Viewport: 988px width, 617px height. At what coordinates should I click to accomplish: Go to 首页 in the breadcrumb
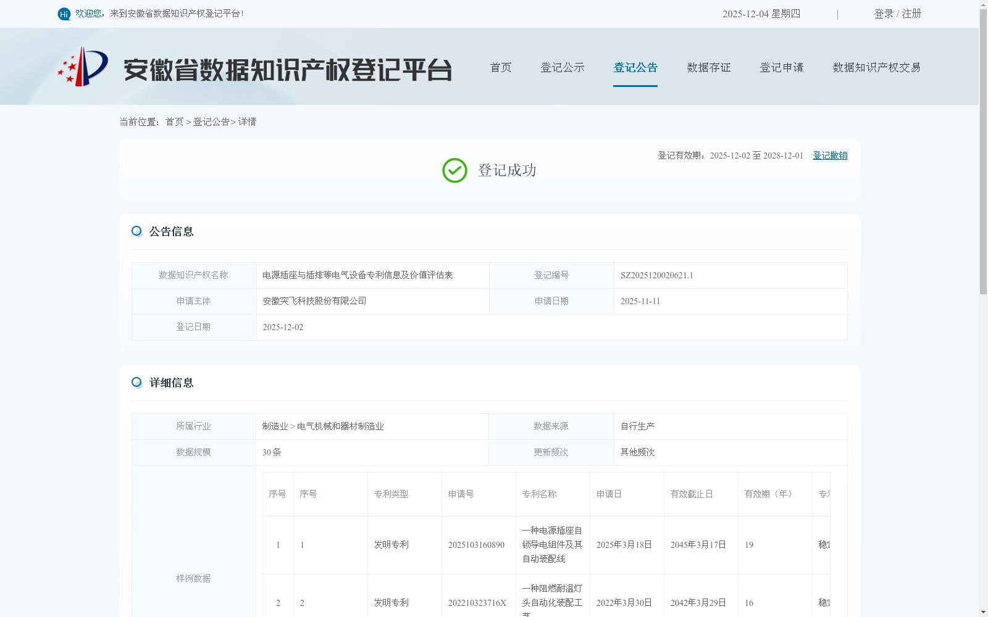[x=174, y=122]
